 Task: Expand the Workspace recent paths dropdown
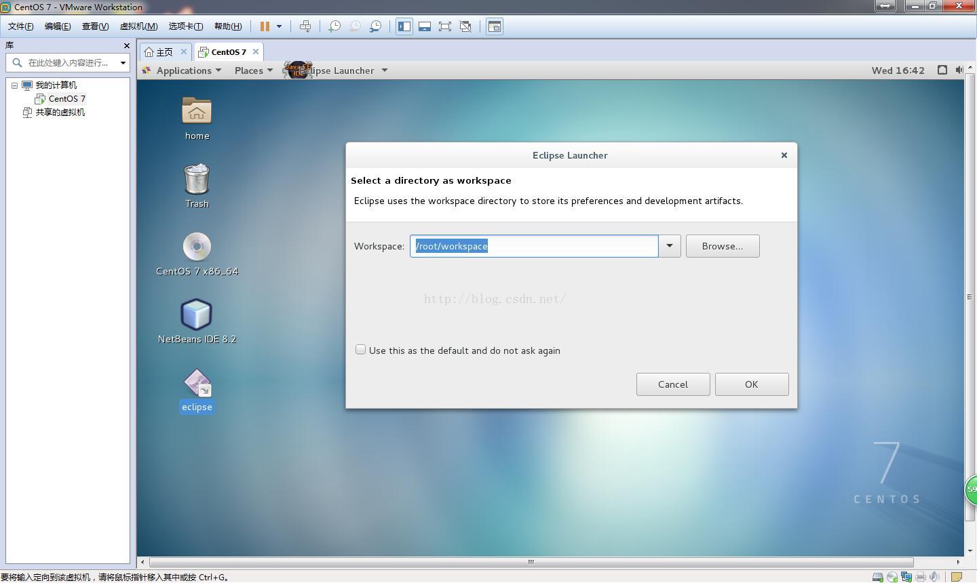click(670, 246)
